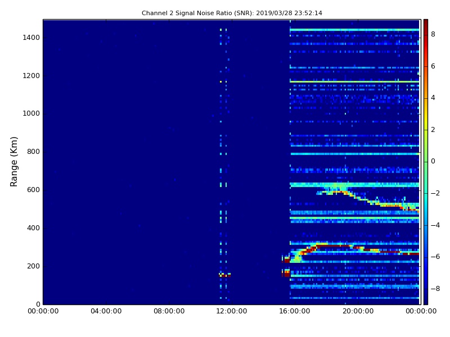
Task: Click the 1200 range tick label
Action: [x=31, y=76]
